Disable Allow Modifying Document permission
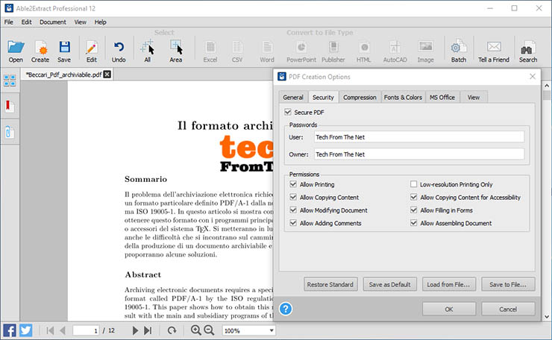The width and height of the screenshot is (552, 340). click(293, 210)
